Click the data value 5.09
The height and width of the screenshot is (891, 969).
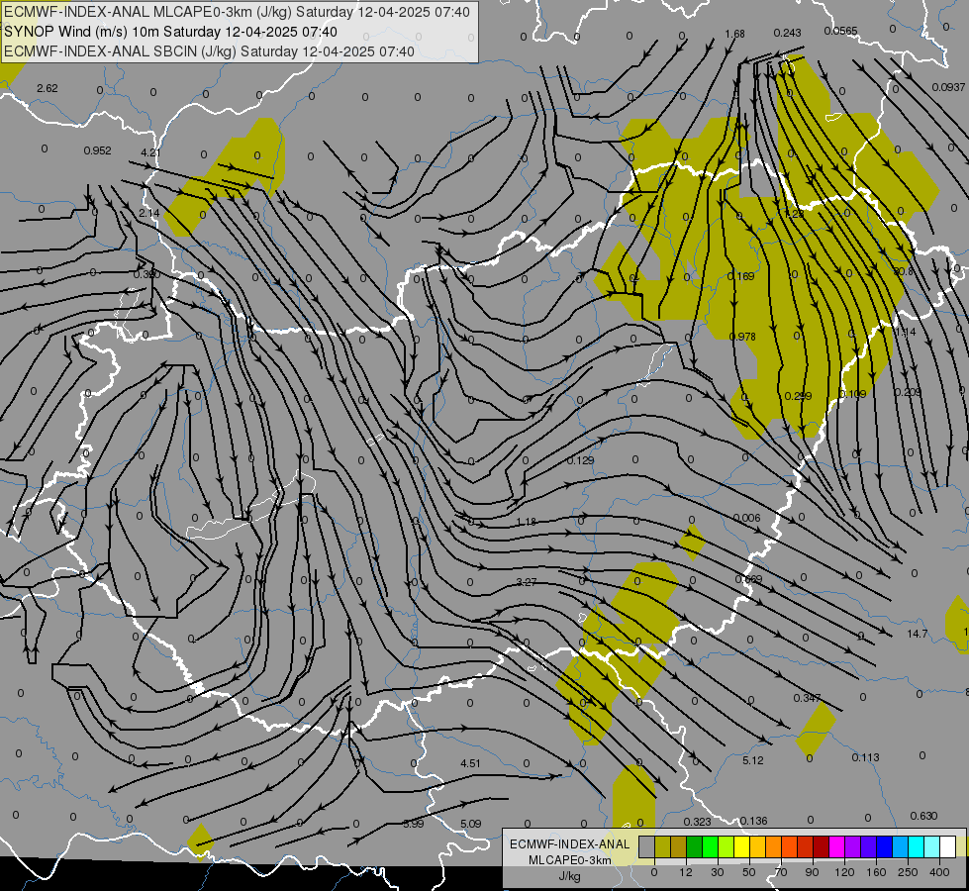coord(470,824)
